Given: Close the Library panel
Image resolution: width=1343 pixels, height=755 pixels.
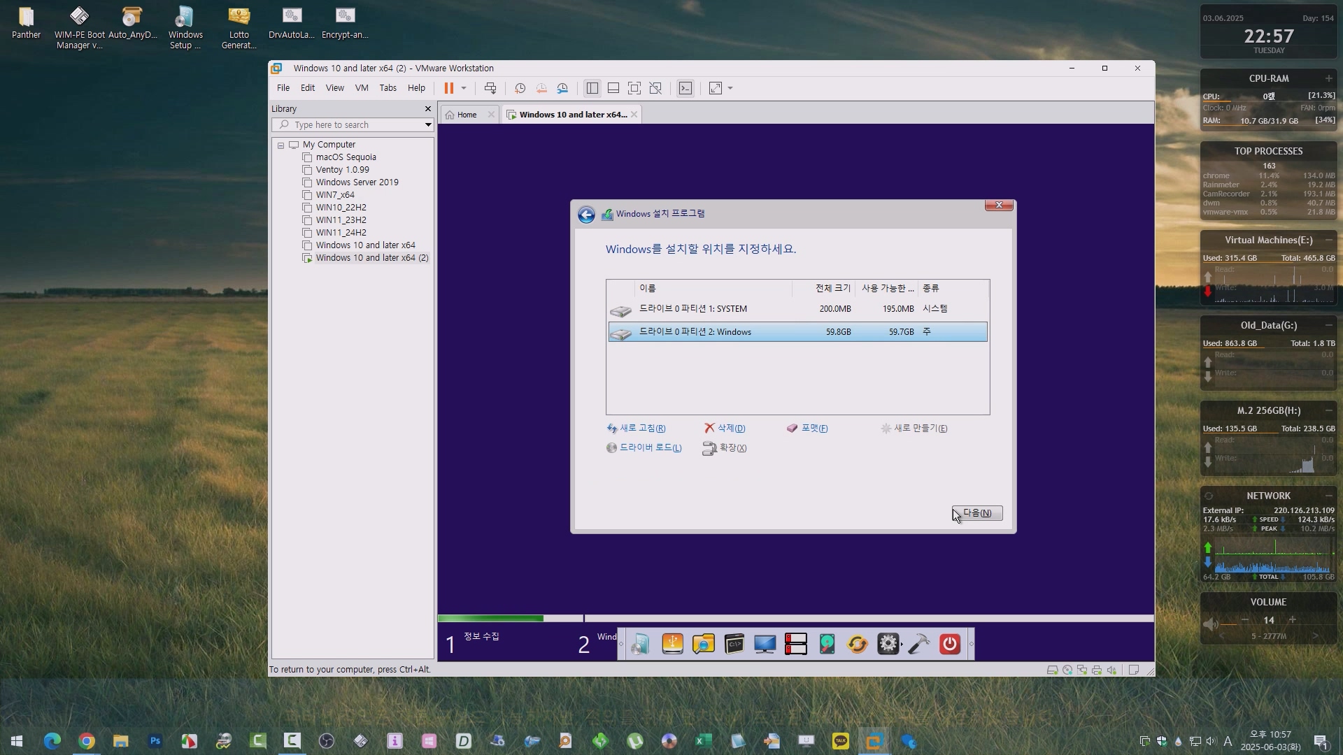Looking at the screenshot, I should coord(428,109).
